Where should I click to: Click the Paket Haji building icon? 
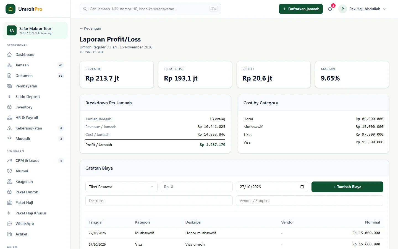[9, 203]
